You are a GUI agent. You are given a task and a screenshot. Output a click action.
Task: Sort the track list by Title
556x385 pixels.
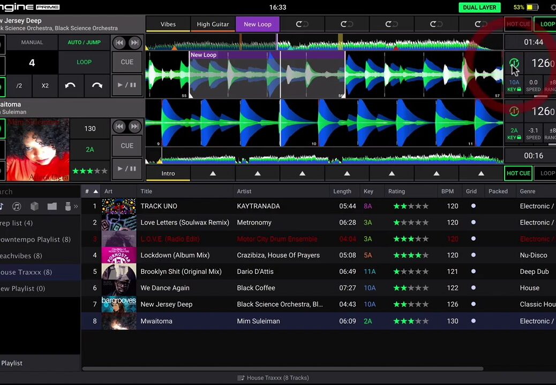pyautogui.click(x=146, y=191)
